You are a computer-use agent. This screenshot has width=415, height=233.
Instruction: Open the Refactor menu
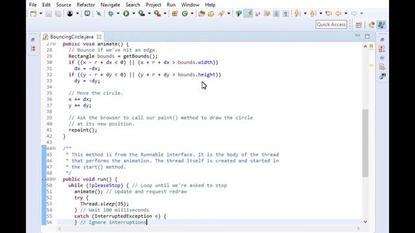pyautogui.click(x=86, y=5)
